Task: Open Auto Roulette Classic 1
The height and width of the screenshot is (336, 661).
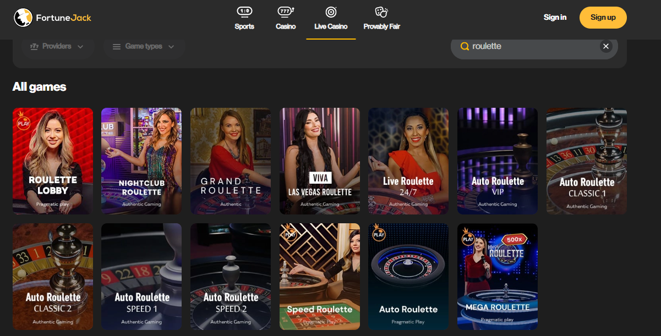Action: click(x=587, y=161)
